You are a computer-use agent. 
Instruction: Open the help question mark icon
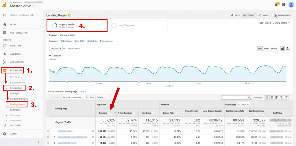284,5
